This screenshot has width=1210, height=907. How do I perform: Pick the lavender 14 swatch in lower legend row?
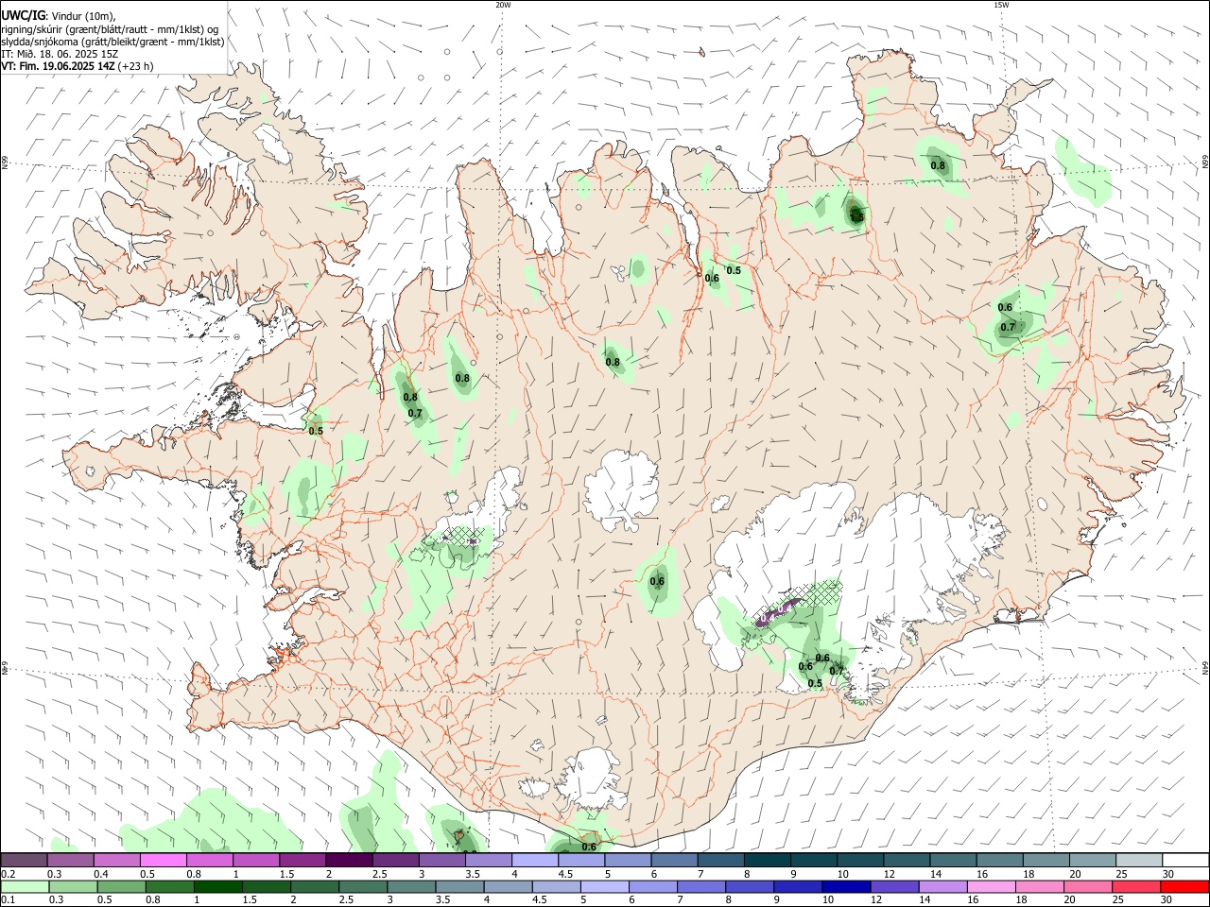click(943, 887)
